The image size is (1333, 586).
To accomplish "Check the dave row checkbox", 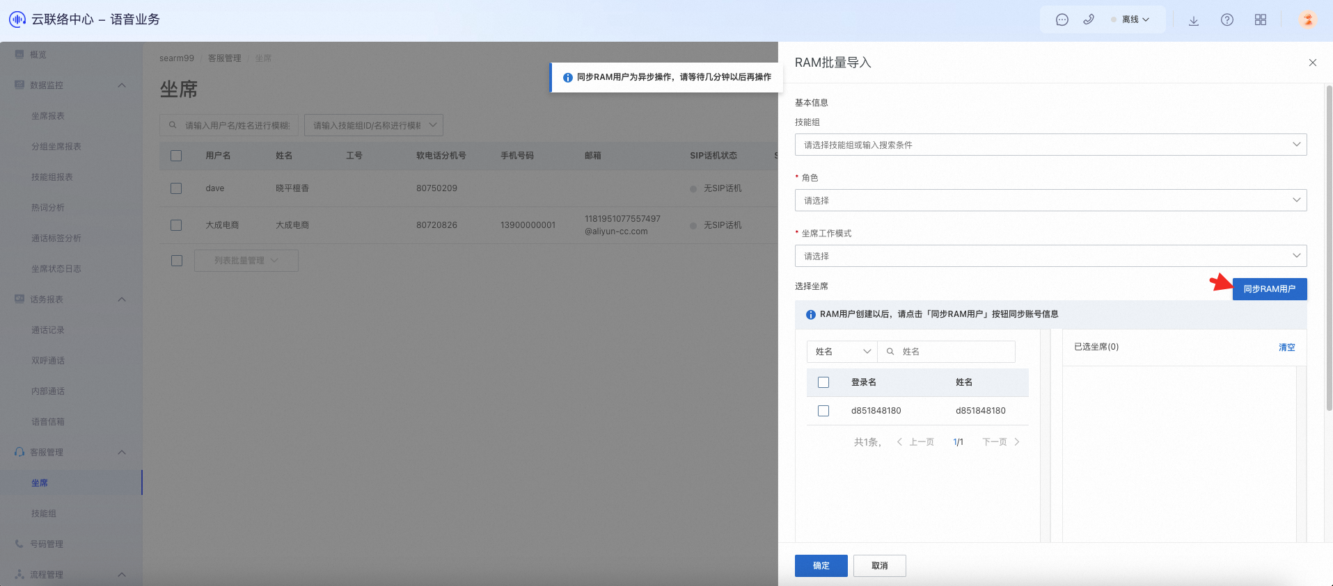I will tap(176, 188).
